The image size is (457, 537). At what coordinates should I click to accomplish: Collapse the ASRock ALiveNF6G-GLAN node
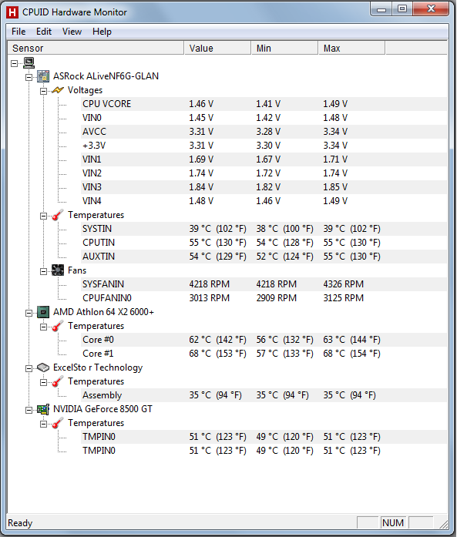click(29, 77)
